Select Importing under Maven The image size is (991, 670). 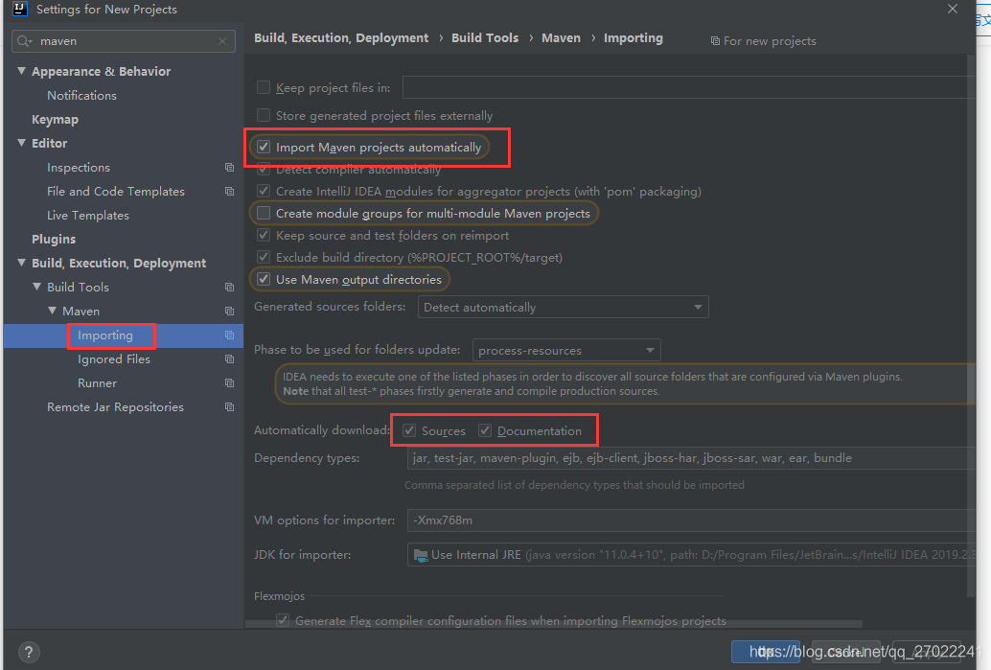point(104,335)
